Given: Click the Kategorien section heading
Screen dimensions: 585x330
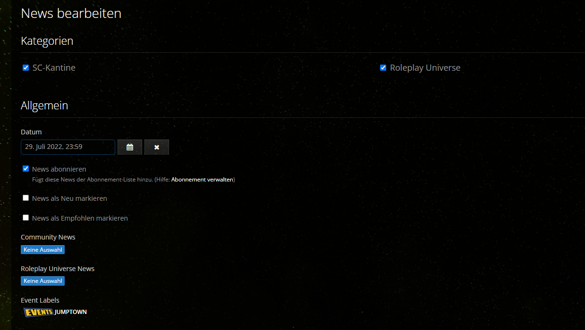Looking at the screenshot, I should click(x=47, y=41).
